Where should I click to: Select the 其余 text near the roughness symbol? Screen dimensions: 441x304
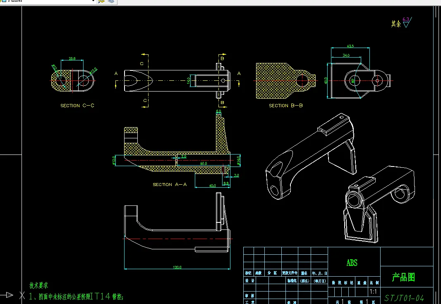tap(396, 24)
